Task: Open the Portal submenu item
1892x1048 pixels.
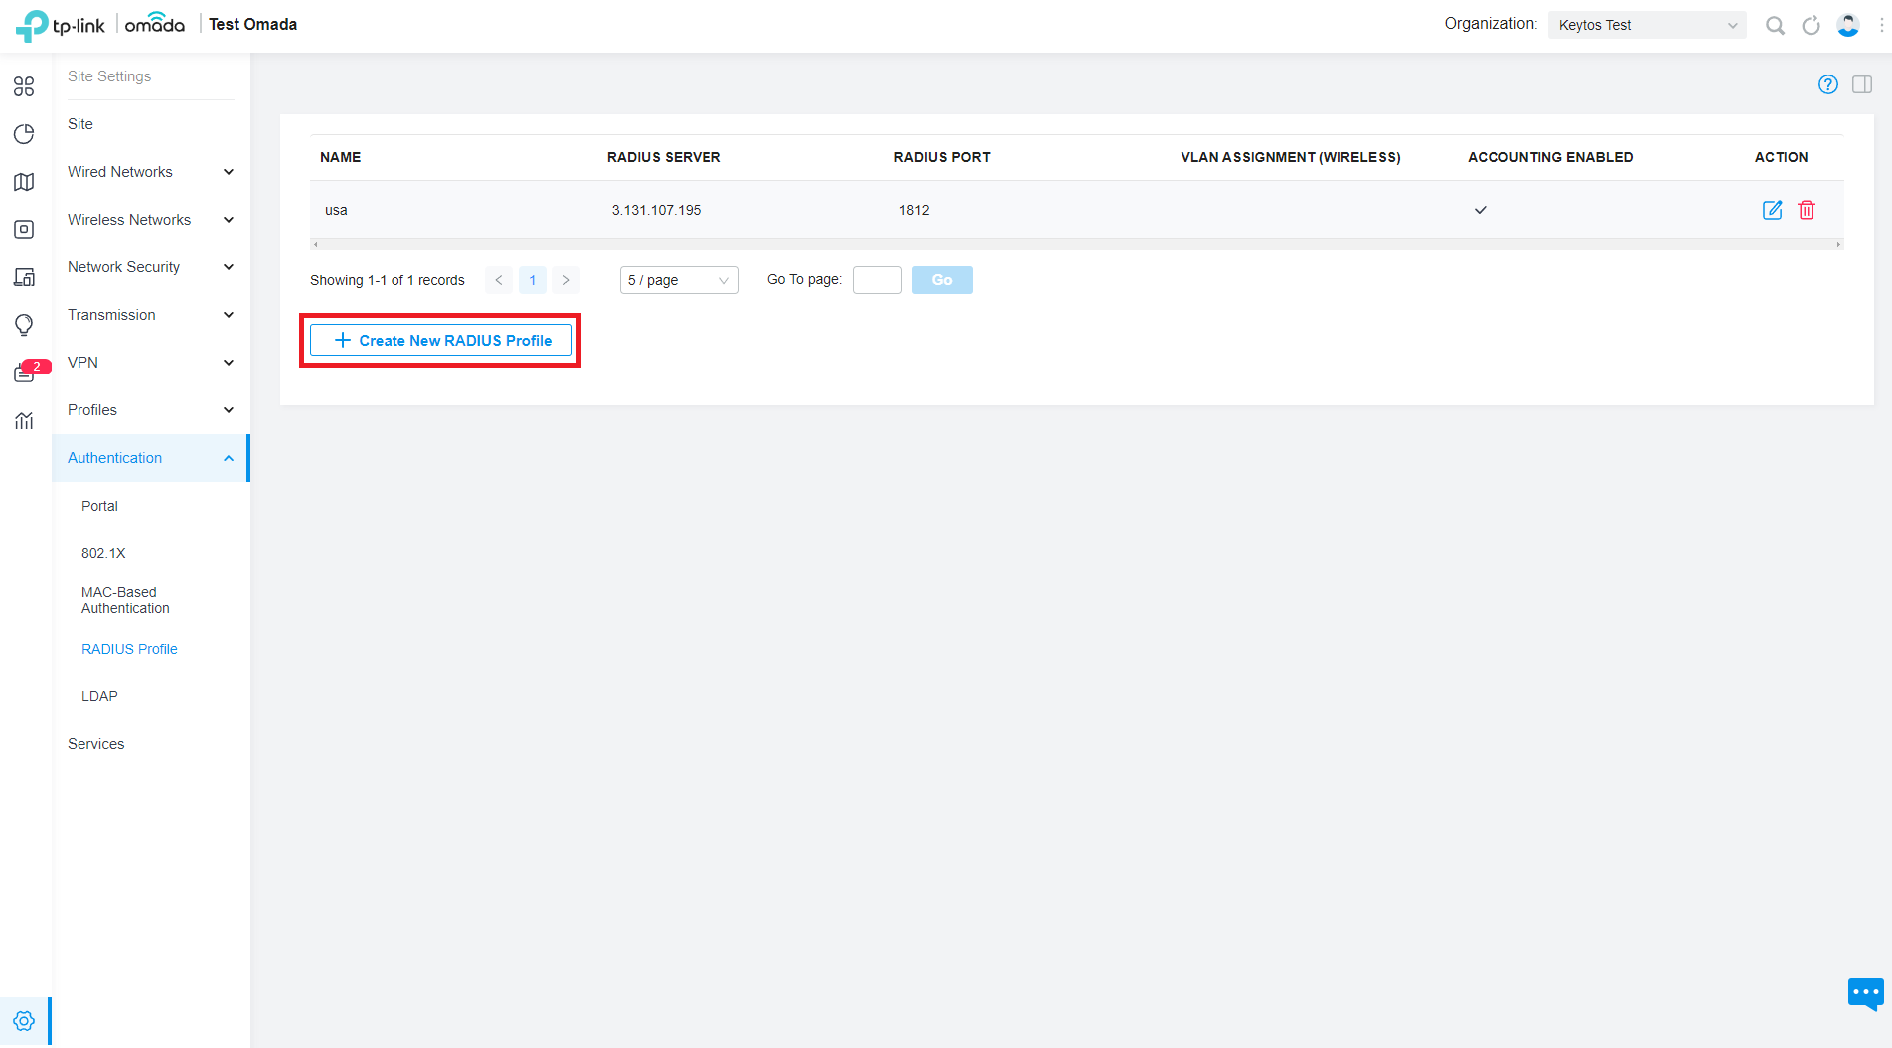Action: click(x=99, y=506)
